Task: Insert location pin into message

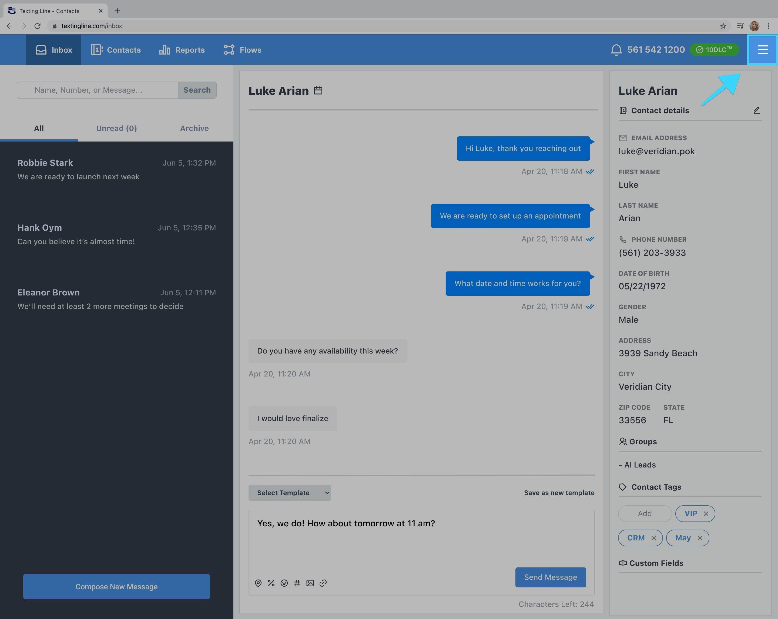Action: tap(258, 583)
